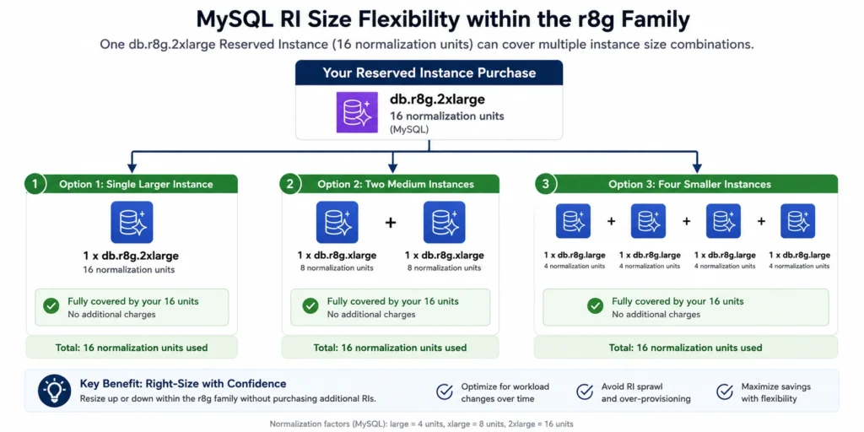
Task: Click the subtitle about one db.r8g.2xlarge Reserved Instance
Action: pos(426,45)
